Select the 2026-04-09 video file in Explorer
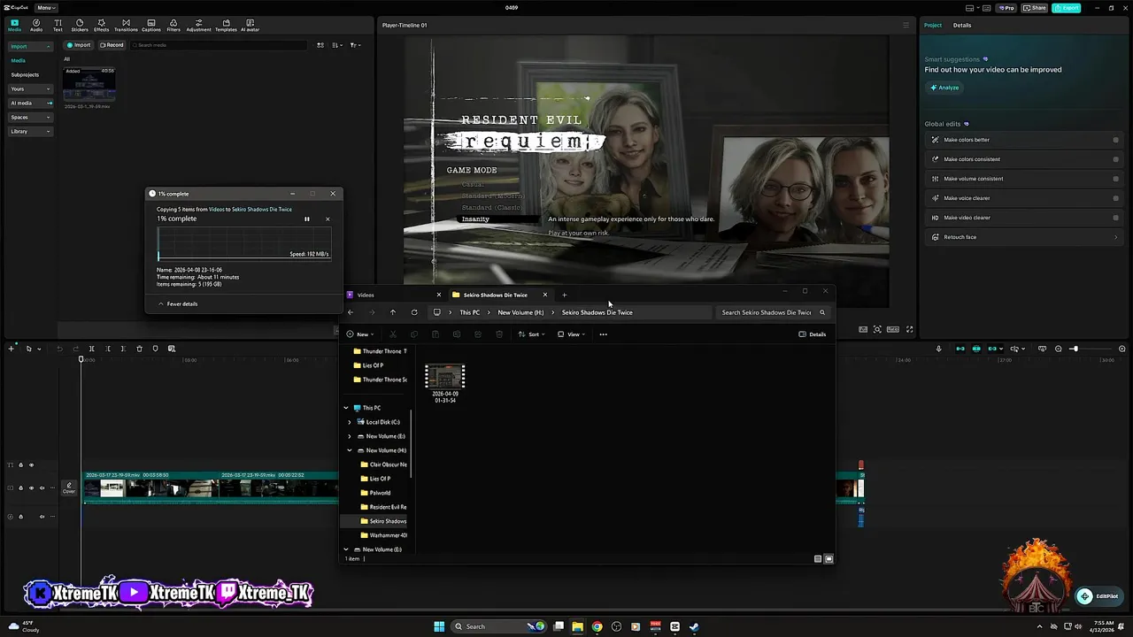Image resolution: width=1133 pixels, height=637 pixels. point(445,383)
